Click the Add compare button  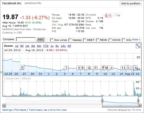tap(40, 39)
